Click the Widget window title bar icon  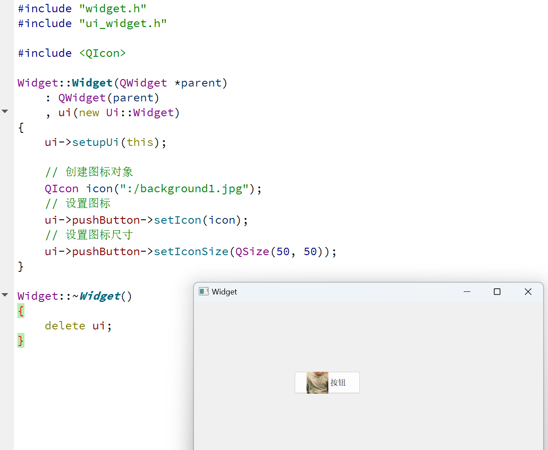pos(203,291)
